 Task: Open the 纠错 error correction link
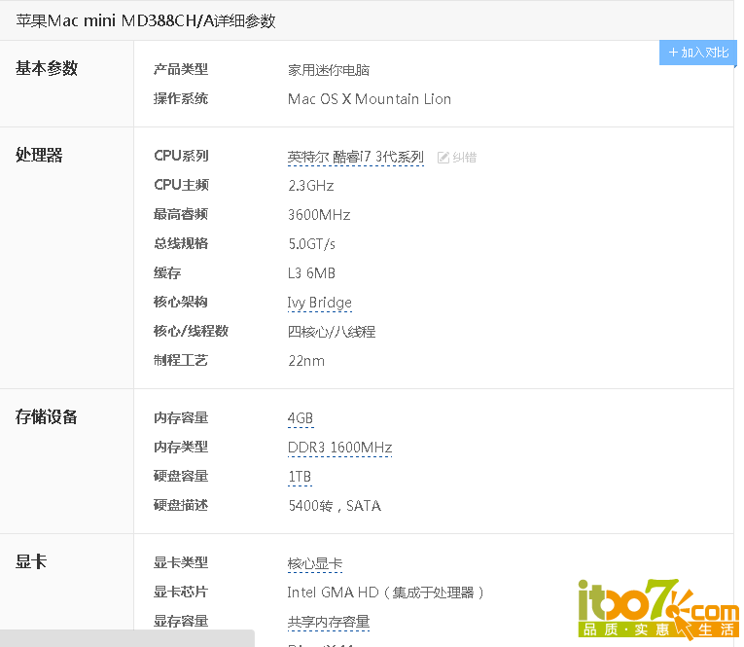coord(464,157)
